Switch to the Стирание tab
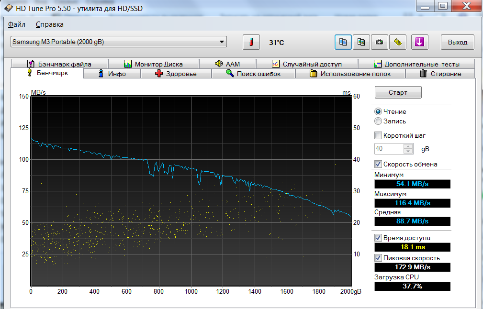The width and height of the screenshot is (483, 309). coord(440,74)
